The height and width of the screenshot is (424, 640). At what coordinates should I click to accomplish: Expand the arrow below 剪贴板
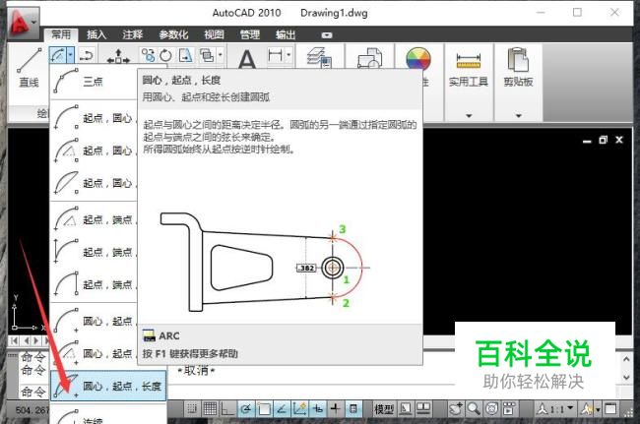click(518, 116)
